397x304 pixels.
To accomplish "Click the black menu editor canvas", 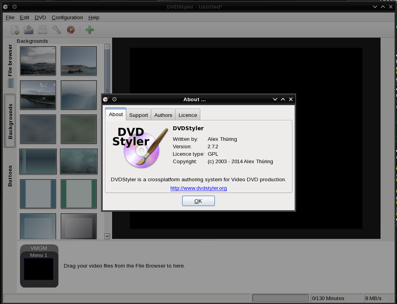I will (246, 138).
